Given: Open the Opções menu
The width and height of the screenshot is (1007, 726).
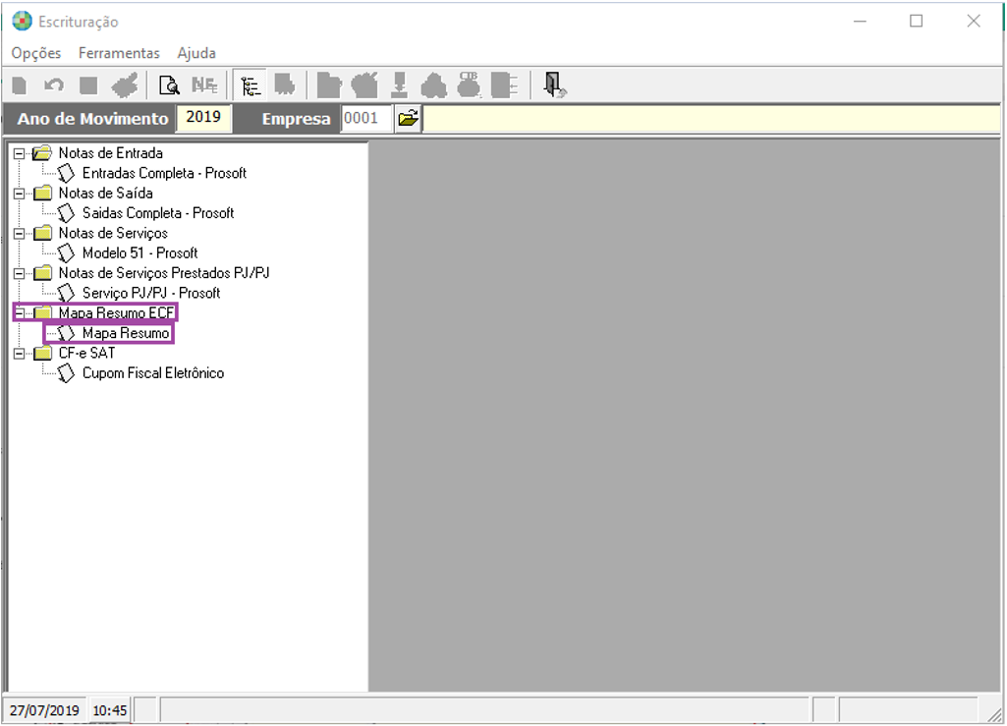Looking at the screenshot, I should (36, 53).
